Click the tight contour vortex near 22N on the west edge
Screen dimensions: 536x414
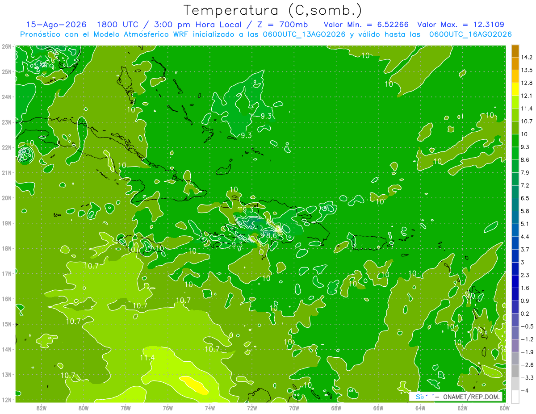pos(25,155)
